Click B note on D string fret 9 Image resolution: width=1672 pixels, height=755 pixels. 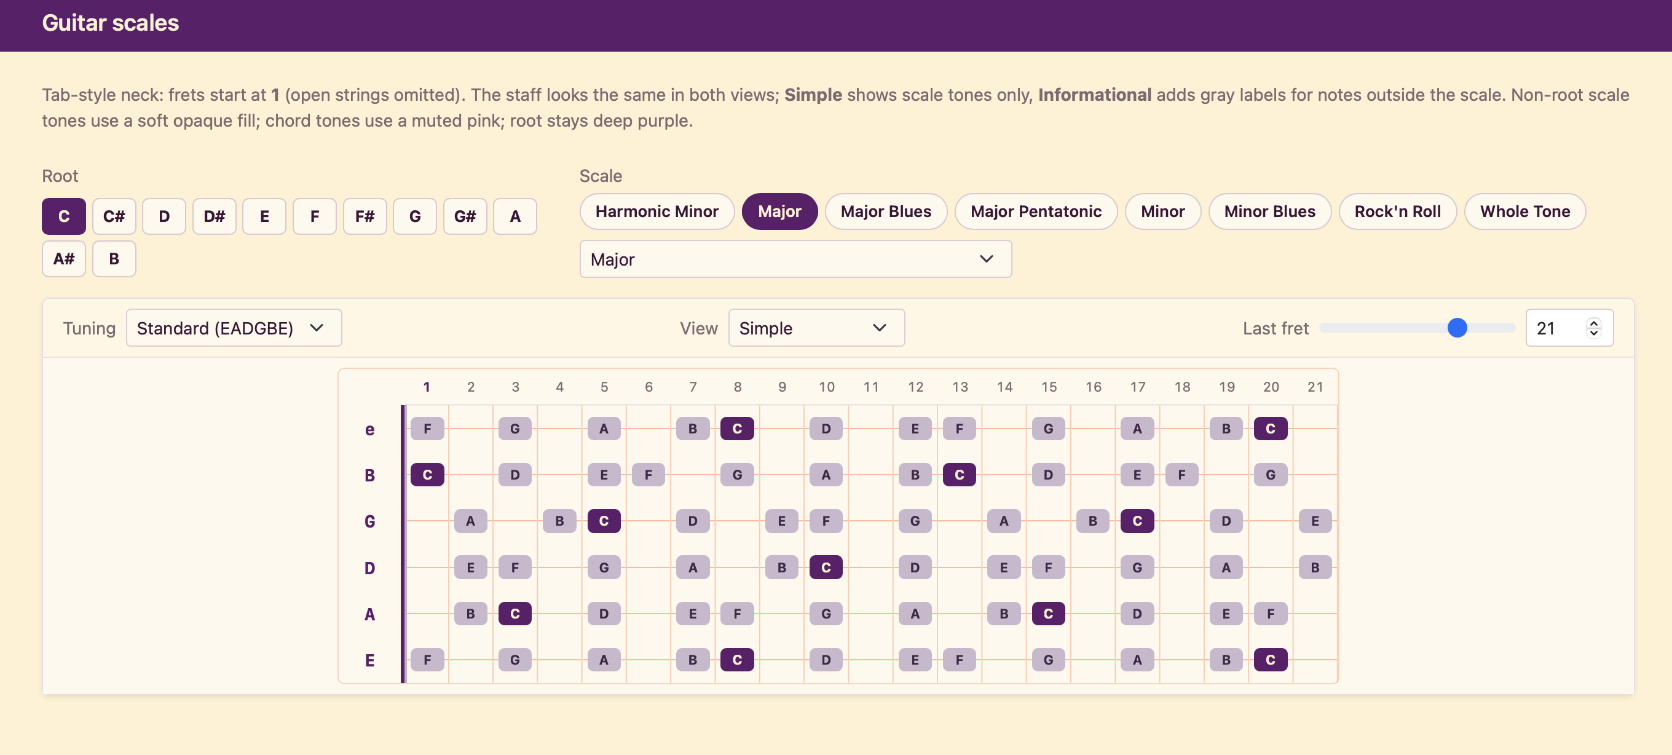click(x=781, y=567)
